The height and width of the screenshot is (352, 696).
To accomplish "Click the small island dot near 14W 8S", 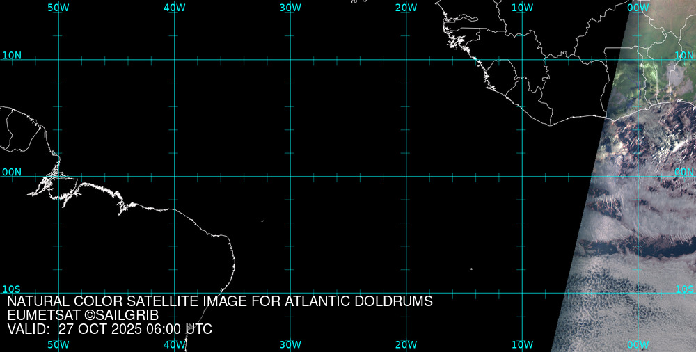I will (x=471, y=269).
